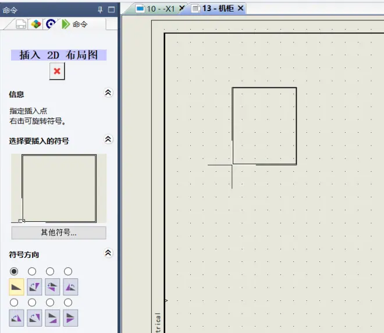
Task: Choose second orientation icon in bottom row
Action: [34, 318]
